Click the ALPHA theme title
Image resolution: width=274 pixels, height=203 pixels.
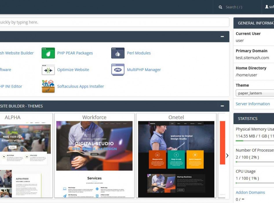click(12, 117)
